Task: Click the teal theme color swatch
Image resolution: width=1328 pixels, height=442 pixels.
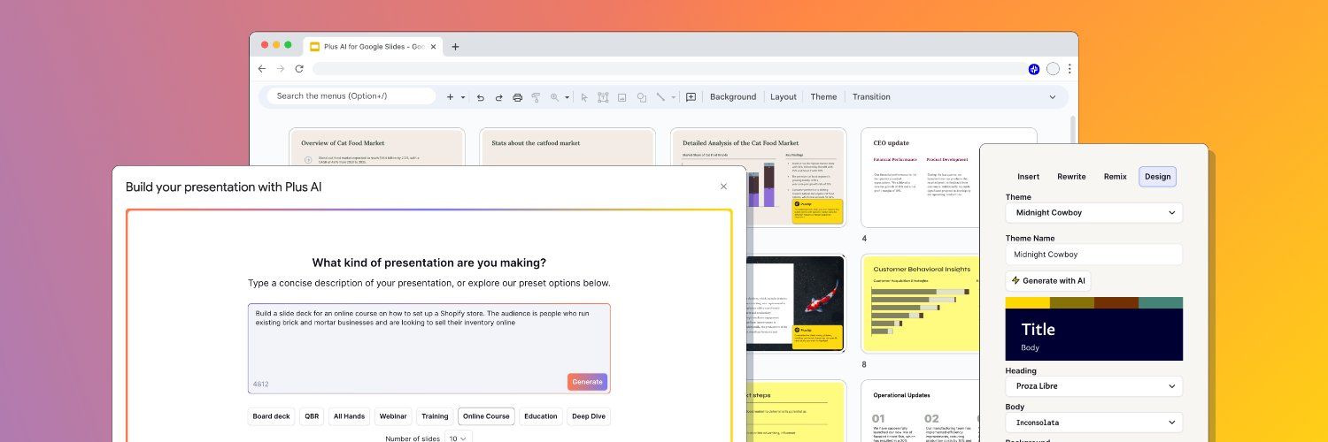Action: 1161,302
